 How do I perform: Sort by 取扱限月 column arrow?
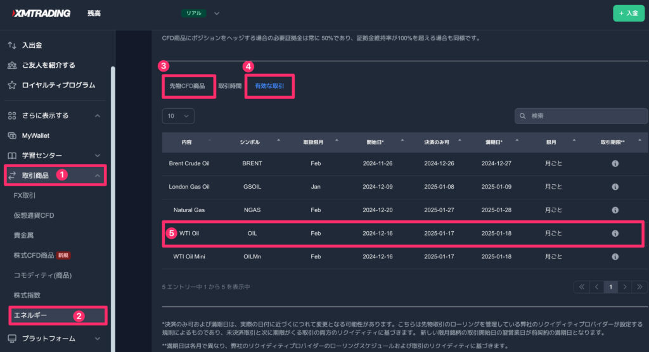(x=337, y=141)
